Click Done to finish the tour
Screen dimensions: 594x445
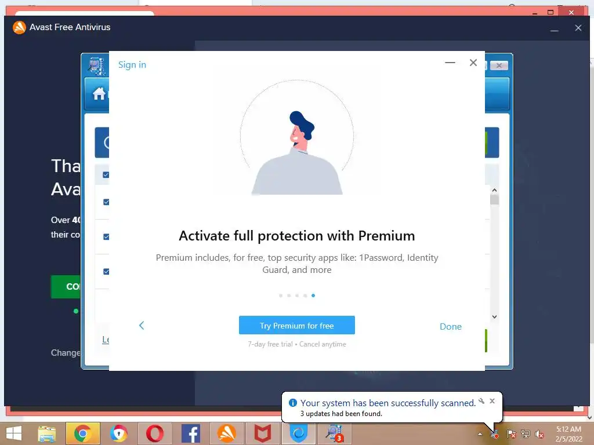(450, 327)
